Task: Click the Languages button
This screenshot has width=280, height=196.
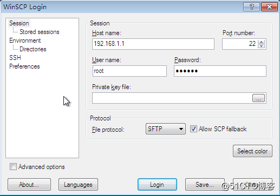Action: [78, 185]
